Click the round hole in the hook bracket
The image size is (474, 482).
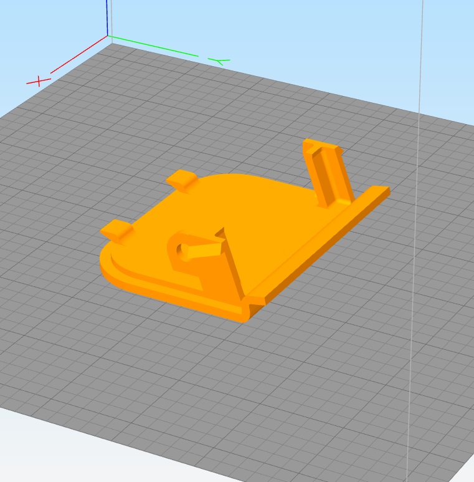[x=182, y=251]
